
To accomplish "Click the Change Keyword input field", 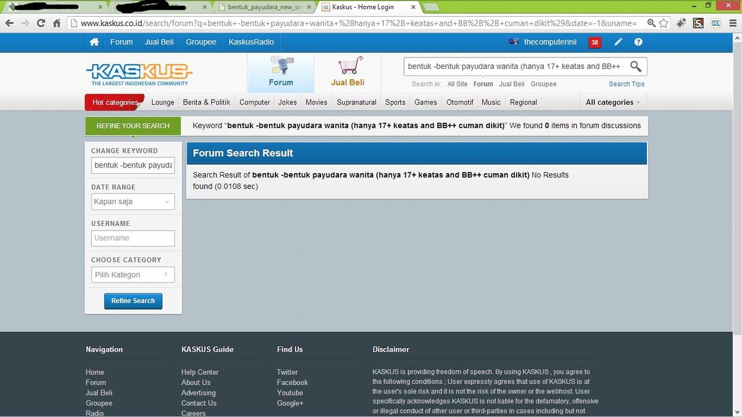I will pyautogui.click(x=133, y=165).
